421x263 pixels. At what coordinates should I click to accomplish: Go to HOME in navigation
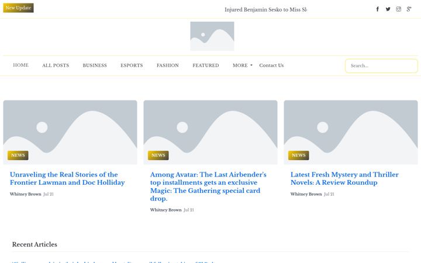(x=20, y=65)
